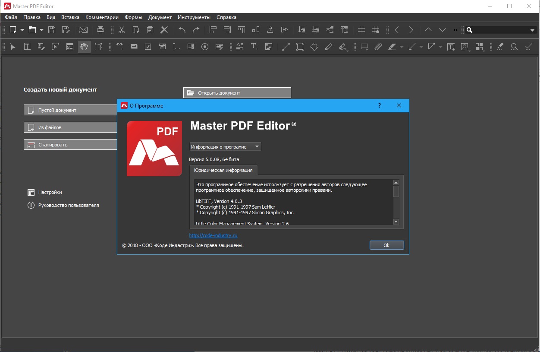
Task: Select the Highlight text tool
Action: [392, 47]
